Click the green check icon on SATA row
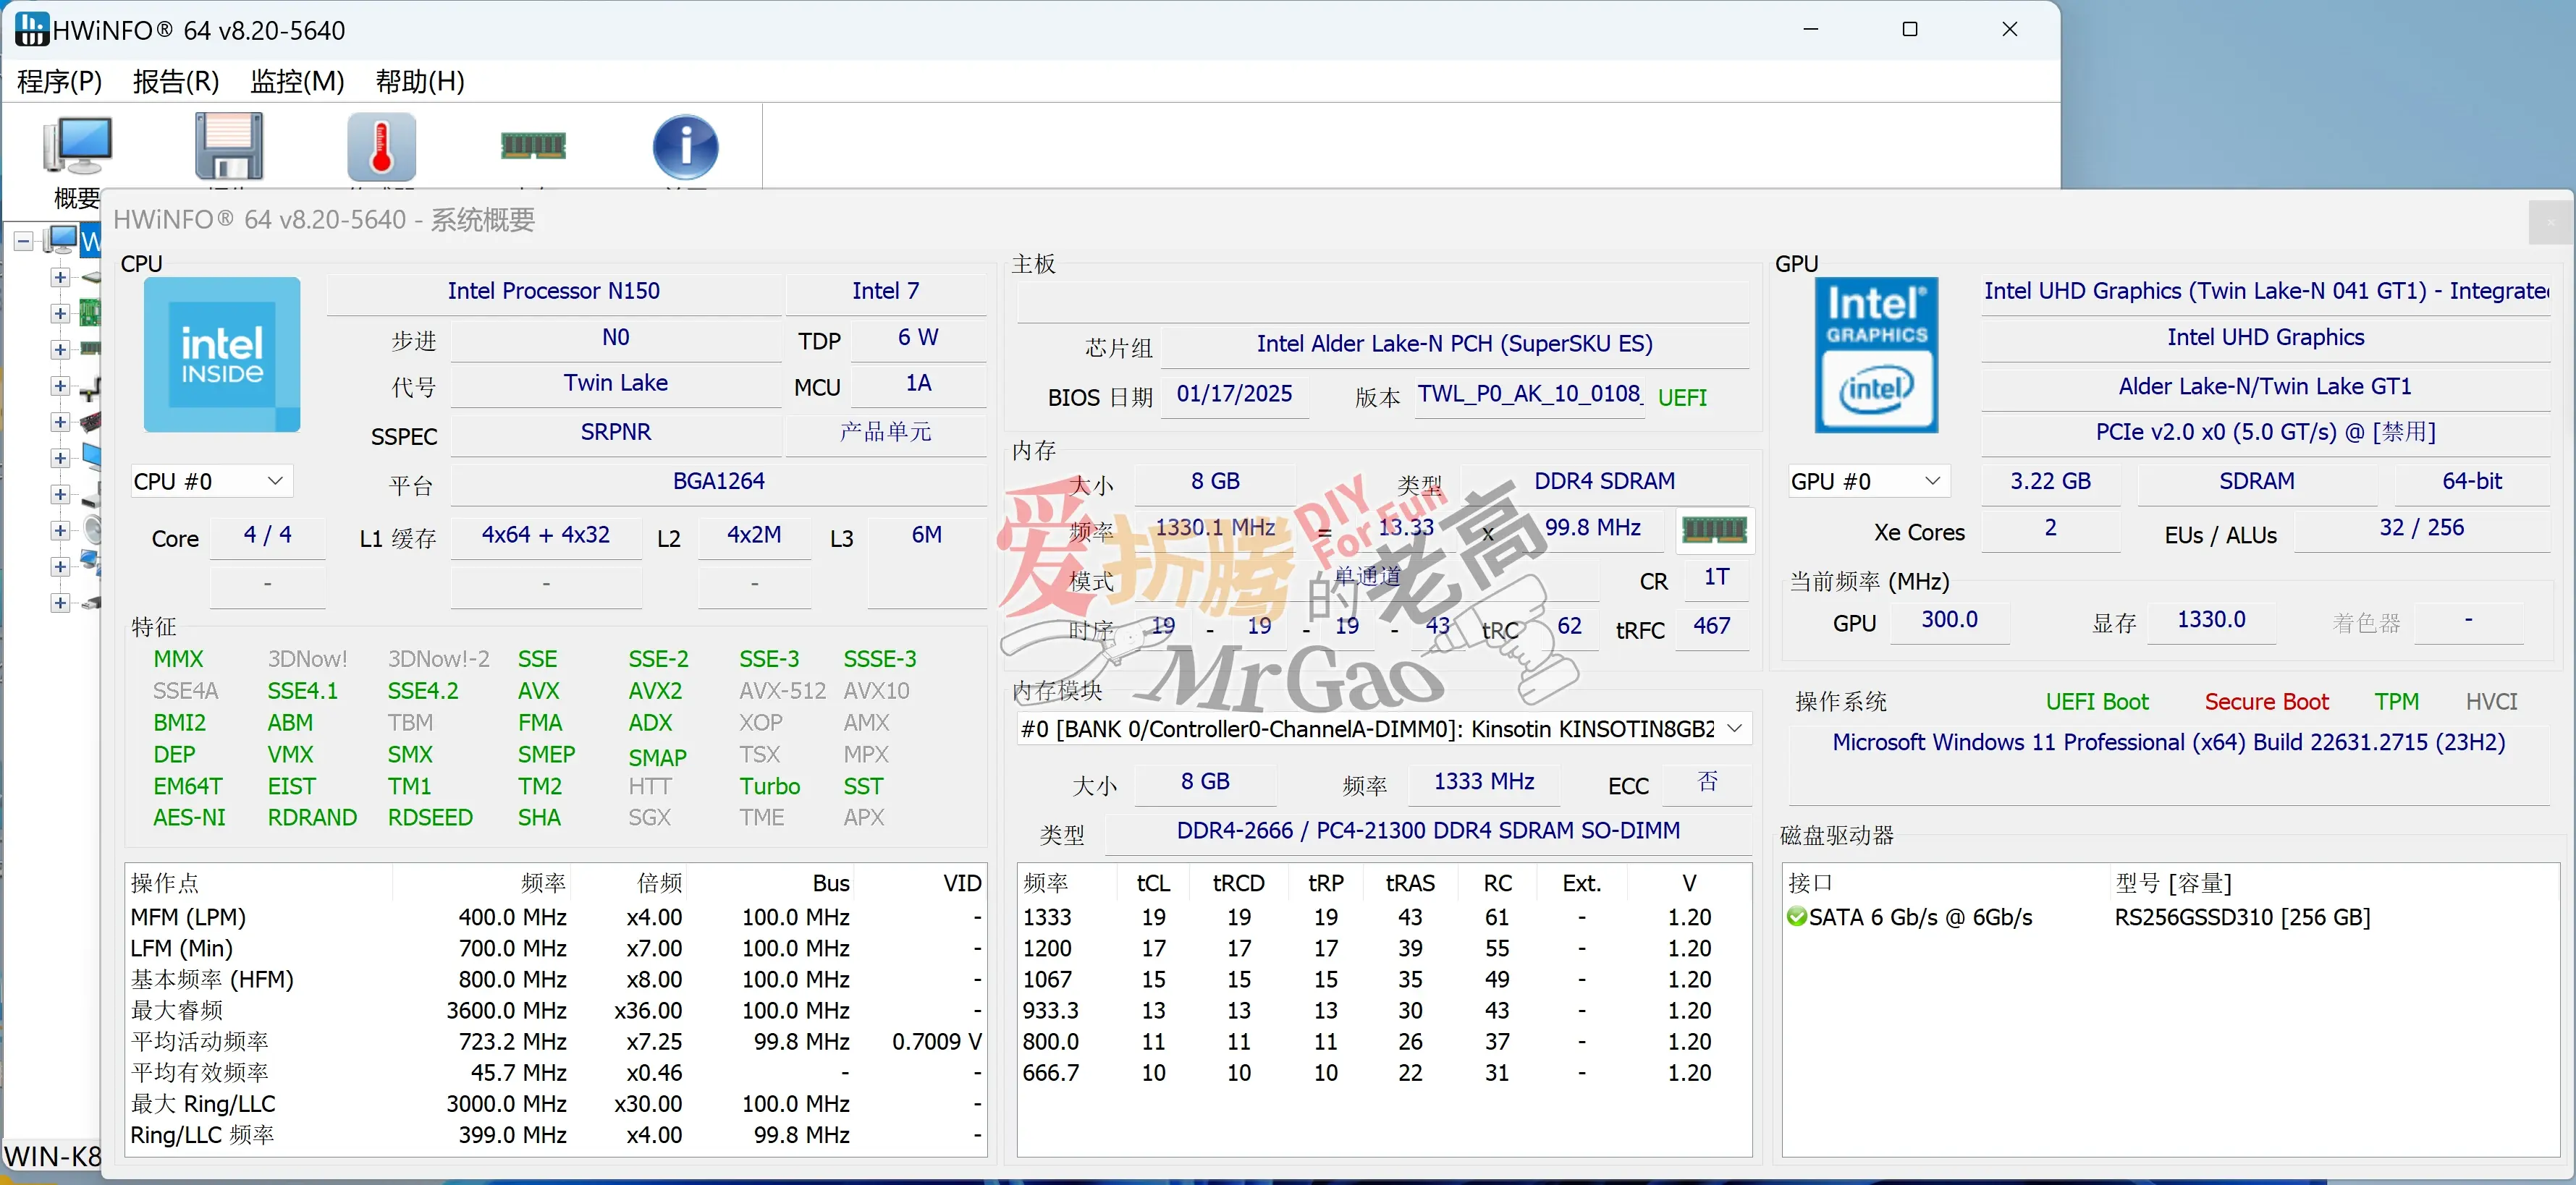 (1797, 916)
